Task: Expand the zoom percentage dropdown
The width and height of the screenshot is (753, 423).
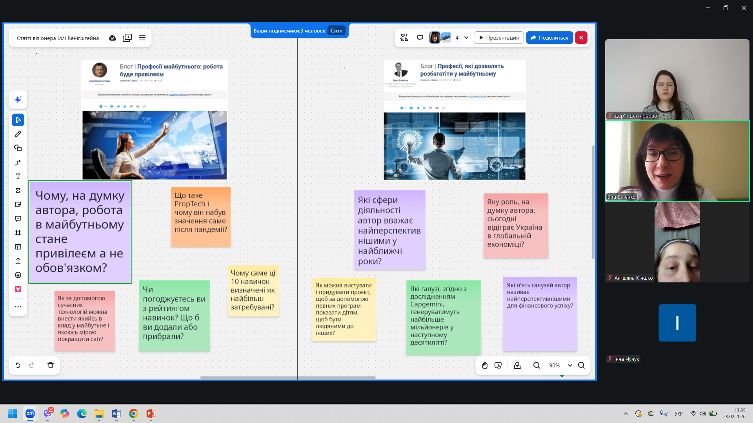Action: [570, 365]
